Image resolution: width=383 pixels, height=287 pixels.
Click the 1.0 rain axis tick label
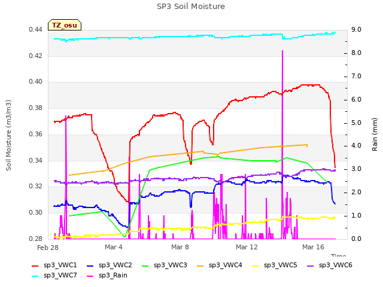pyautogui.click(x=356, y=215)
